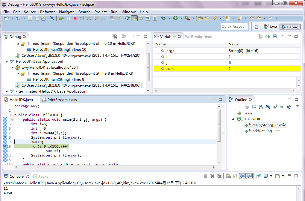Click the Step Return icon

(103, 19)
